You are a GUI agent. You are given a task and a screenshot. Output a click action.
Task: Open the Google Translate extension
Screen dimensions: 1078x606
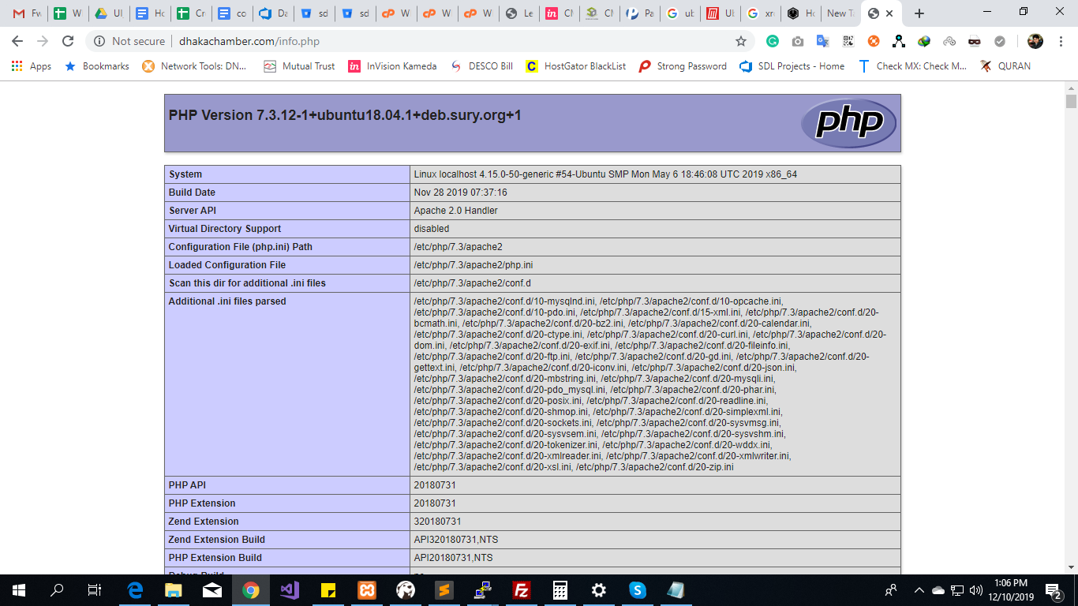(822, 41)
